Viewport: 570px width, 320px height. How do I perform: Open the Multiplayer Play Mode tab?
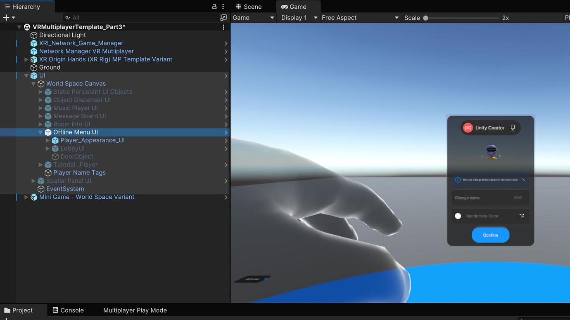pyautogui.click(x=135, y=310)
